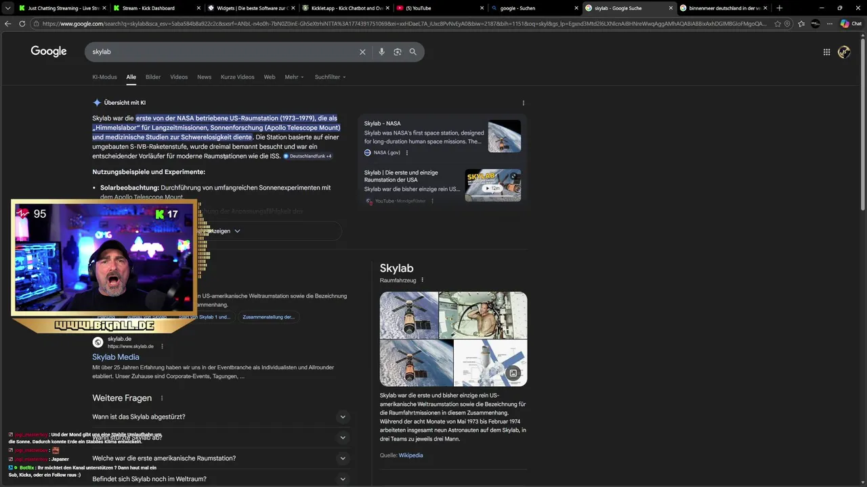
Task: Select the Web search tab
Action: tap(270, 77)
